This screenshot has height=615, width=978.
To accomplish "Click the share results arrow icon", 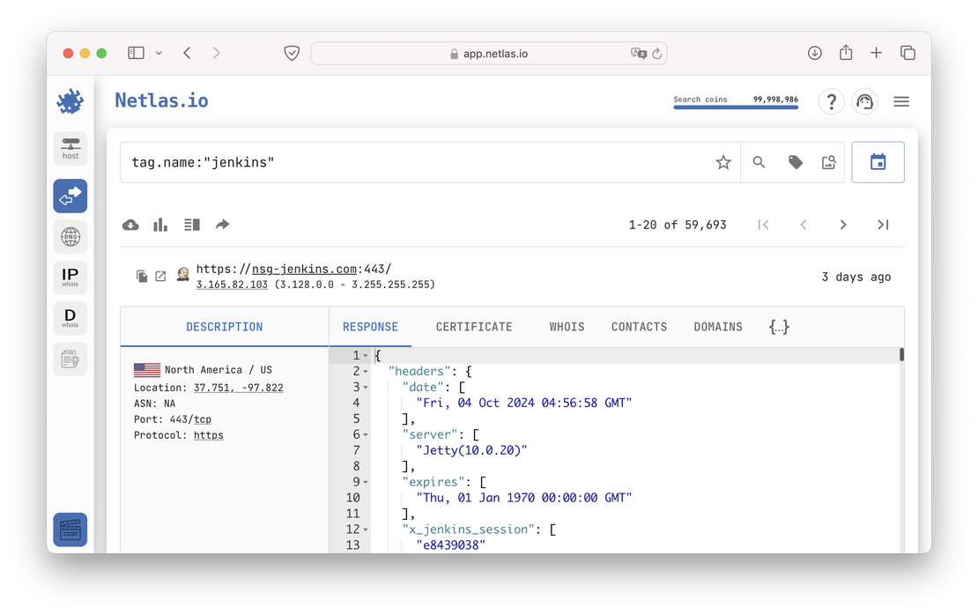I will [222, 225].
